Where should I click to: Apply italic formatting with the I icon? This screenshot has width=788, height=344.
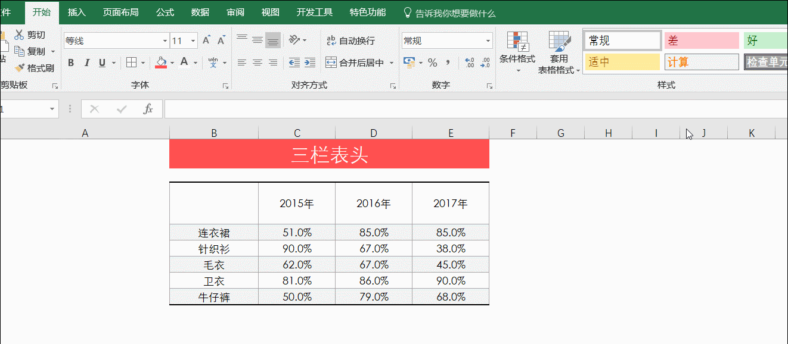click(87, 62)
